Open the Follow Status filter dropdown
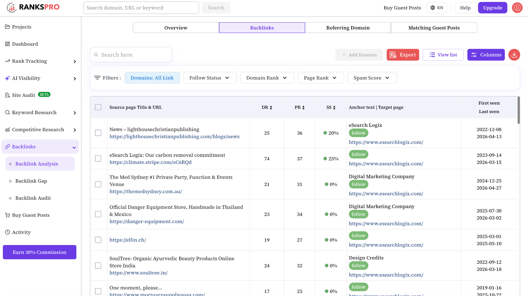528x296 pixels. pos(210,78)
